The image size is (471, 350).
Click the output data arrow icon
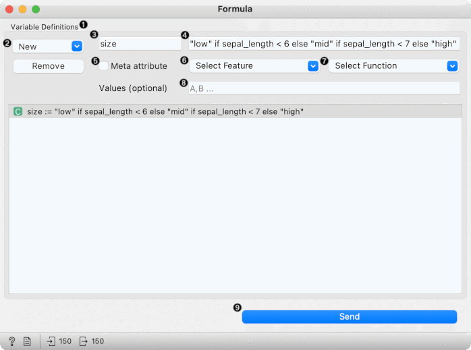point(84,341)
